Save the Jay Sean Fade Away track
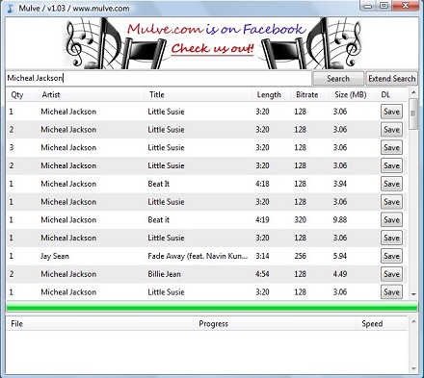The width and height of the screenshot is (424, 378). tap(391, 256)
